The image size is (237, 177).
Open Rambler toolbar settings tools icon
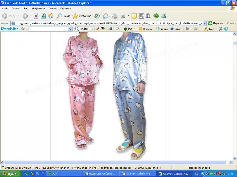220,29
